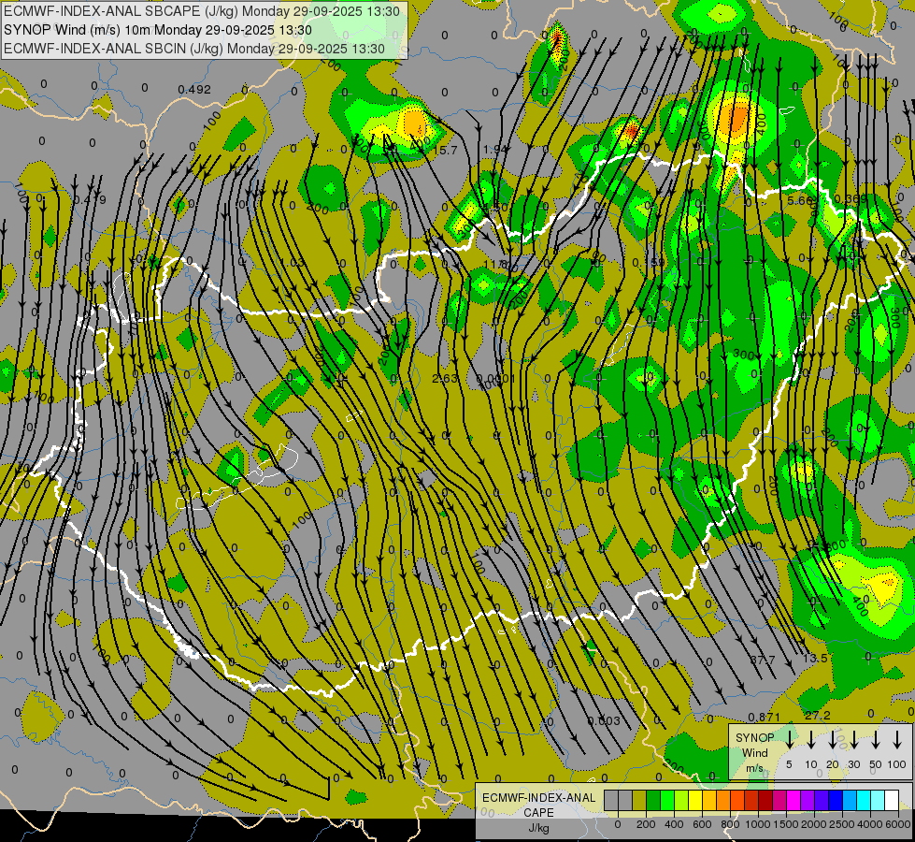The width and height of the screenshot is (915, 842).
Task: Click the 200 tick of the CAPE legend
Action: [646, 824]
